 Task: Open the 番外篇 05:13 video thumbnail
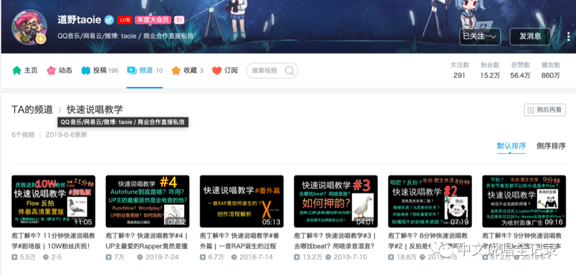(242, 201)
